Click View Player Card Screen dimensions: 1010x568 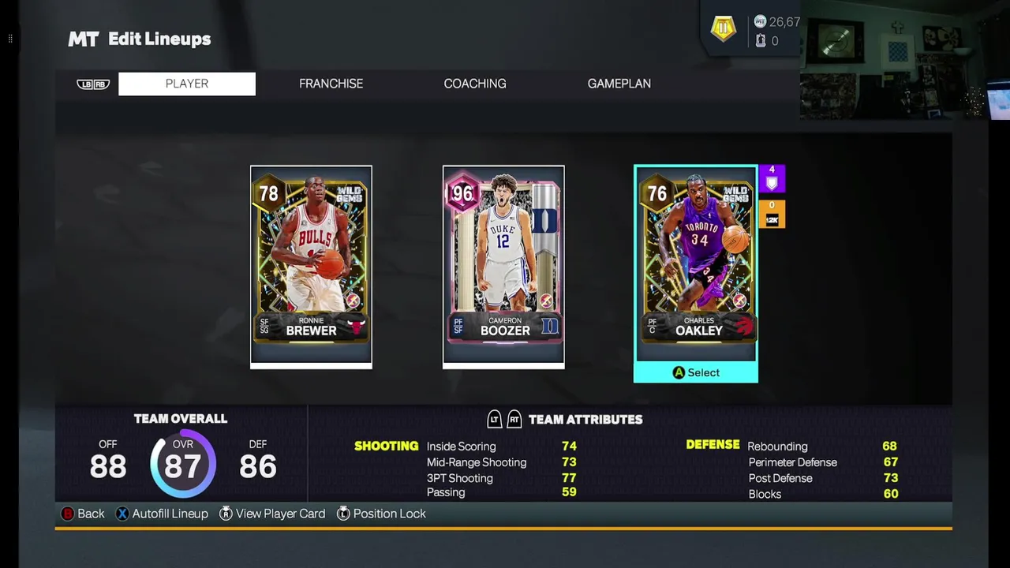272,514
